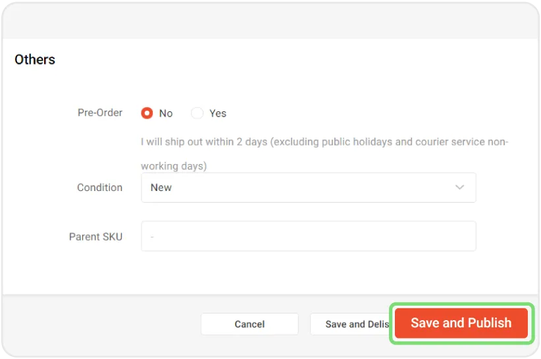Click empty footer area left of Cancel
541x359 pixels.
coord(99,324)
